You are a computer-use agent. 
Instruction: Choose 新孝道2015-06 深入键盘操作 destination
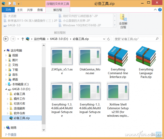(x=30, y=21)
